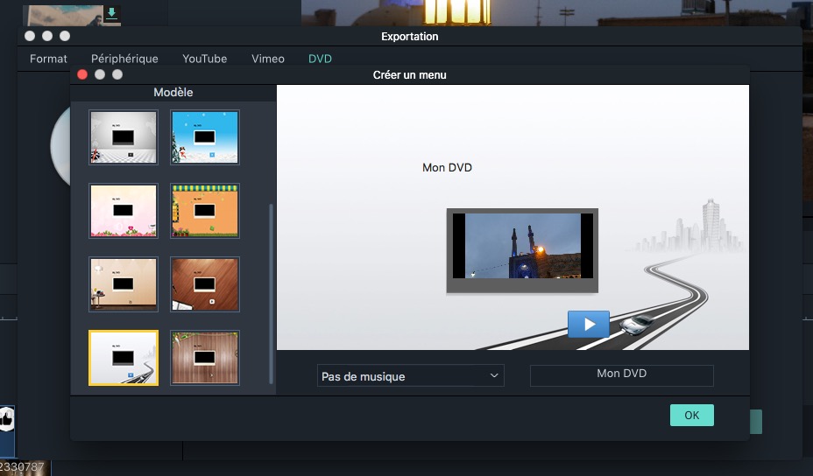This screenshot has height=476, width=813.
Task: Choose the snowy winter menu template
Action: tap(205, 137)
